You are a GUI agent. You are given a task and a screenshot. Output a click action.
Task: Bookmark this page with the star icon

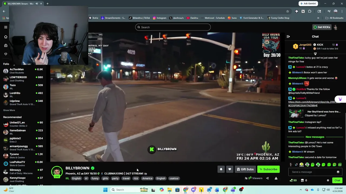pyautogui.click(x=288, y=11)
